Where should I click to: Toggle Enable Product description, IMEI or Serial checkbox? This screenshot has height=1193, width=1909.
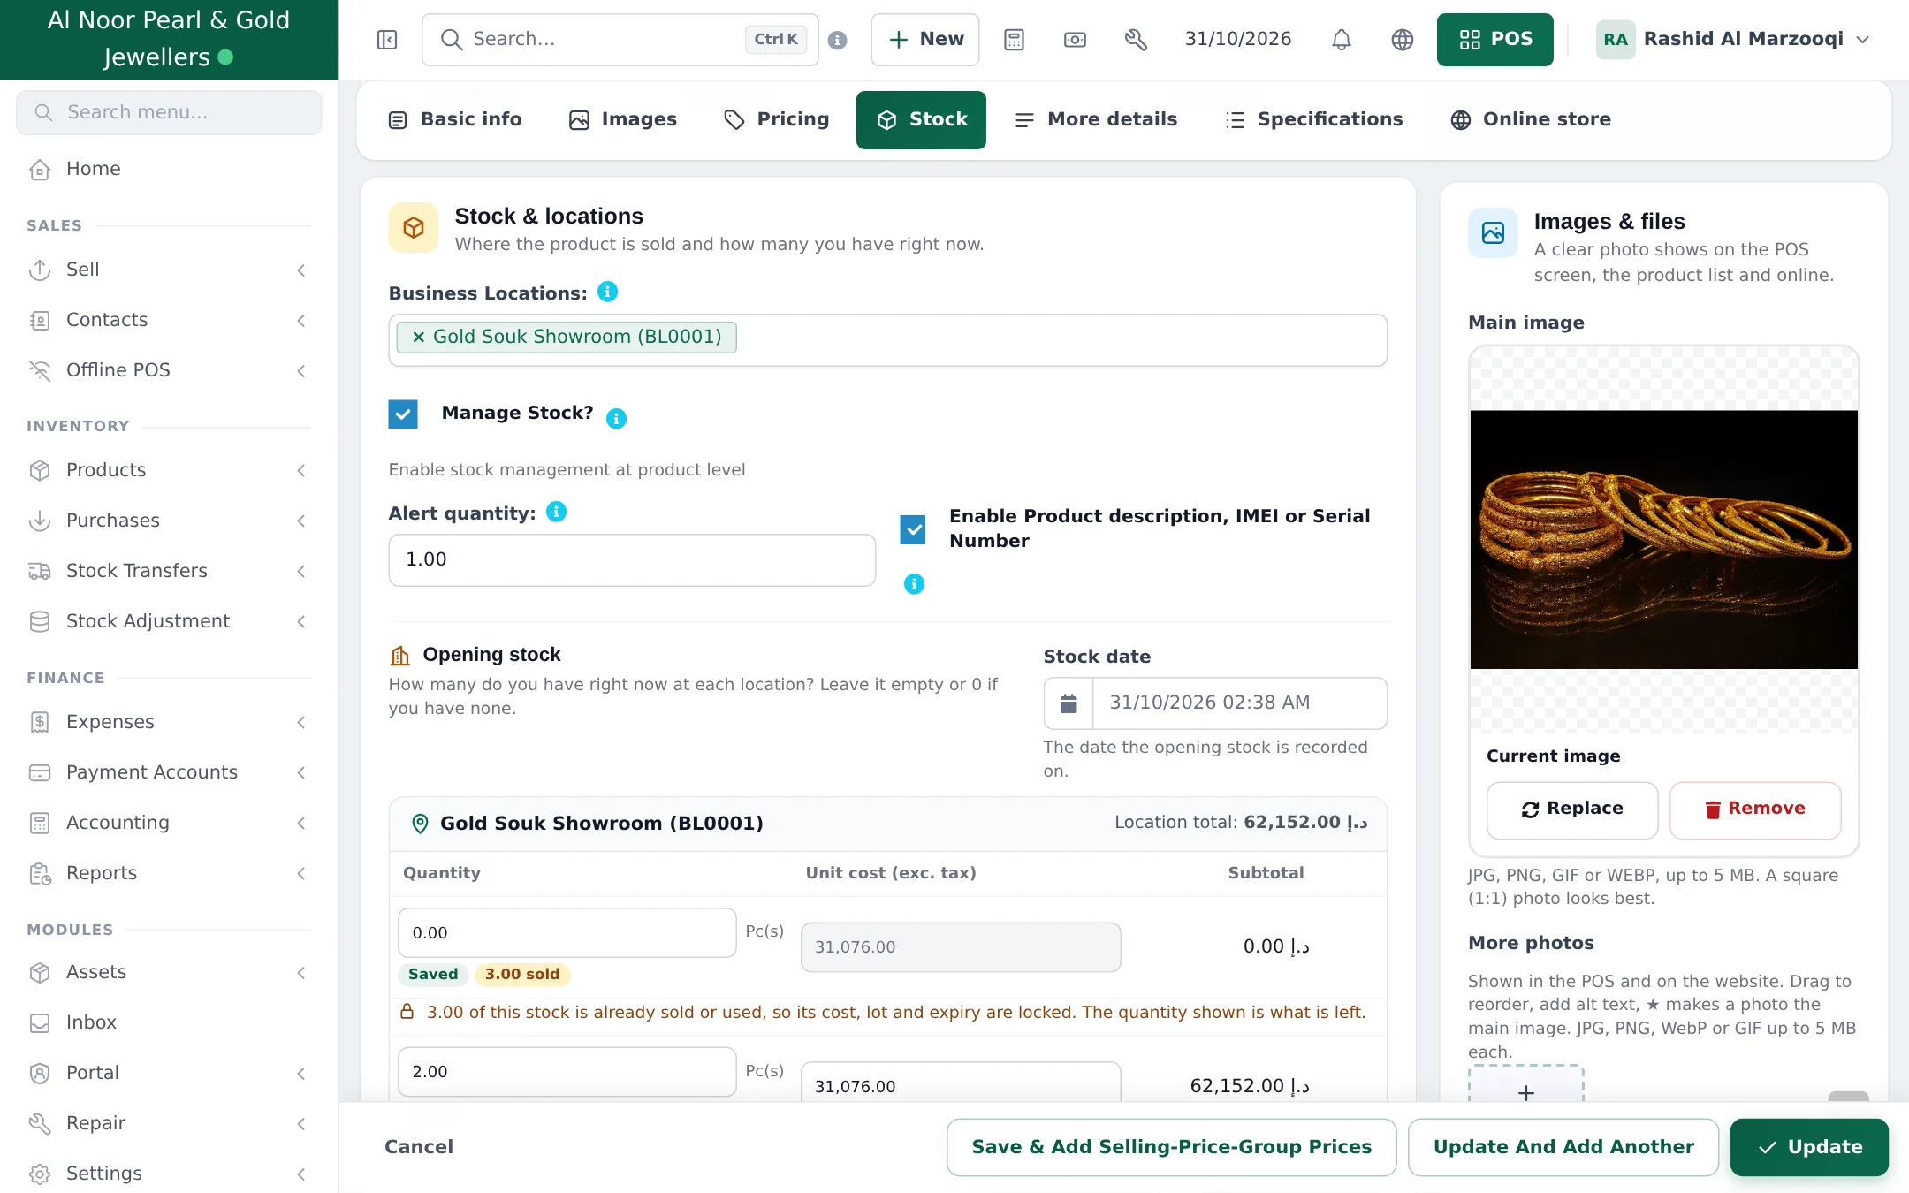point(913,529)
